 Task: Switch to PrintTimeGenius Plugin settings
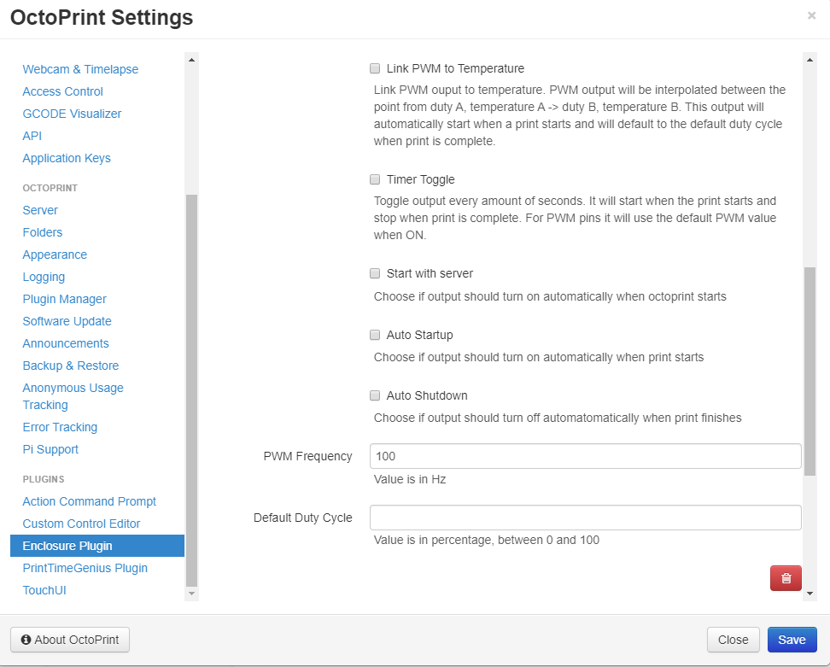[x=85, y=568]
